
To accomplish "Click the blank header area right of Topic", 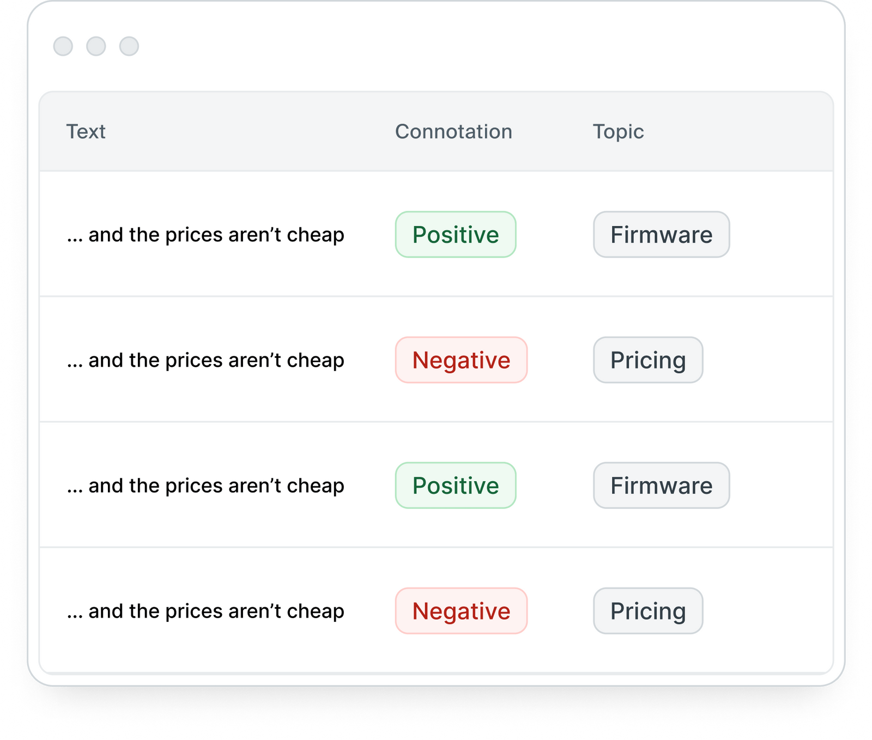I will click(741, 132).
